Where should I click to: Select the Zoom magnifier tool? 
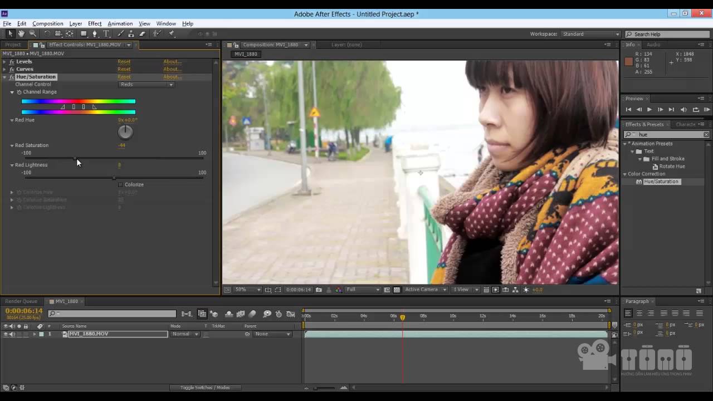pos(33,33)
